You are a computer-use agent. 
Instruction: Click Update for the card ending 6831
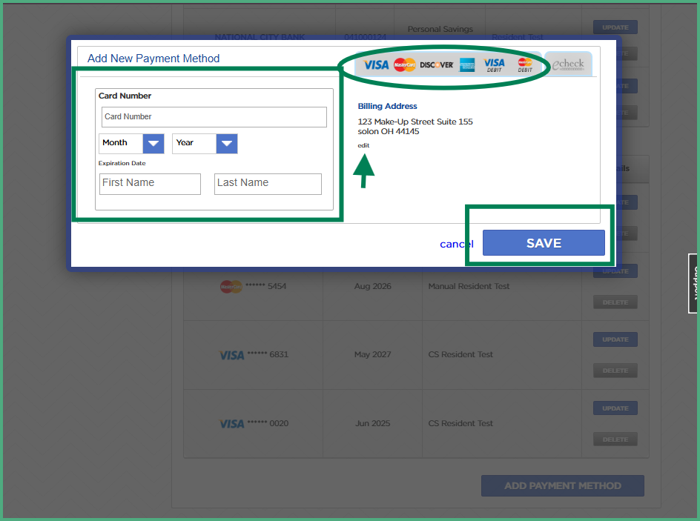615,339
